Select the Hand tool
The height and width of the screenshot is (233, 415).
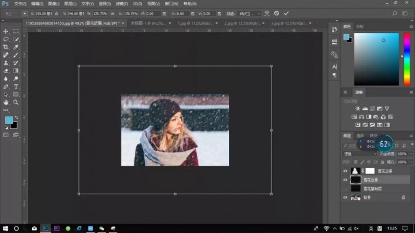(5, 102)
